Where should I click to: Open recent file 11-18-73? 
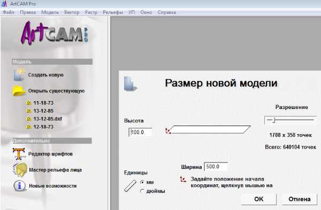pyautogui.click(x=43, y=103)
